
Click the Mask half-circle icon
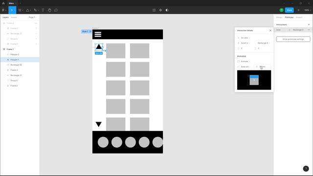tap(167, 10)
